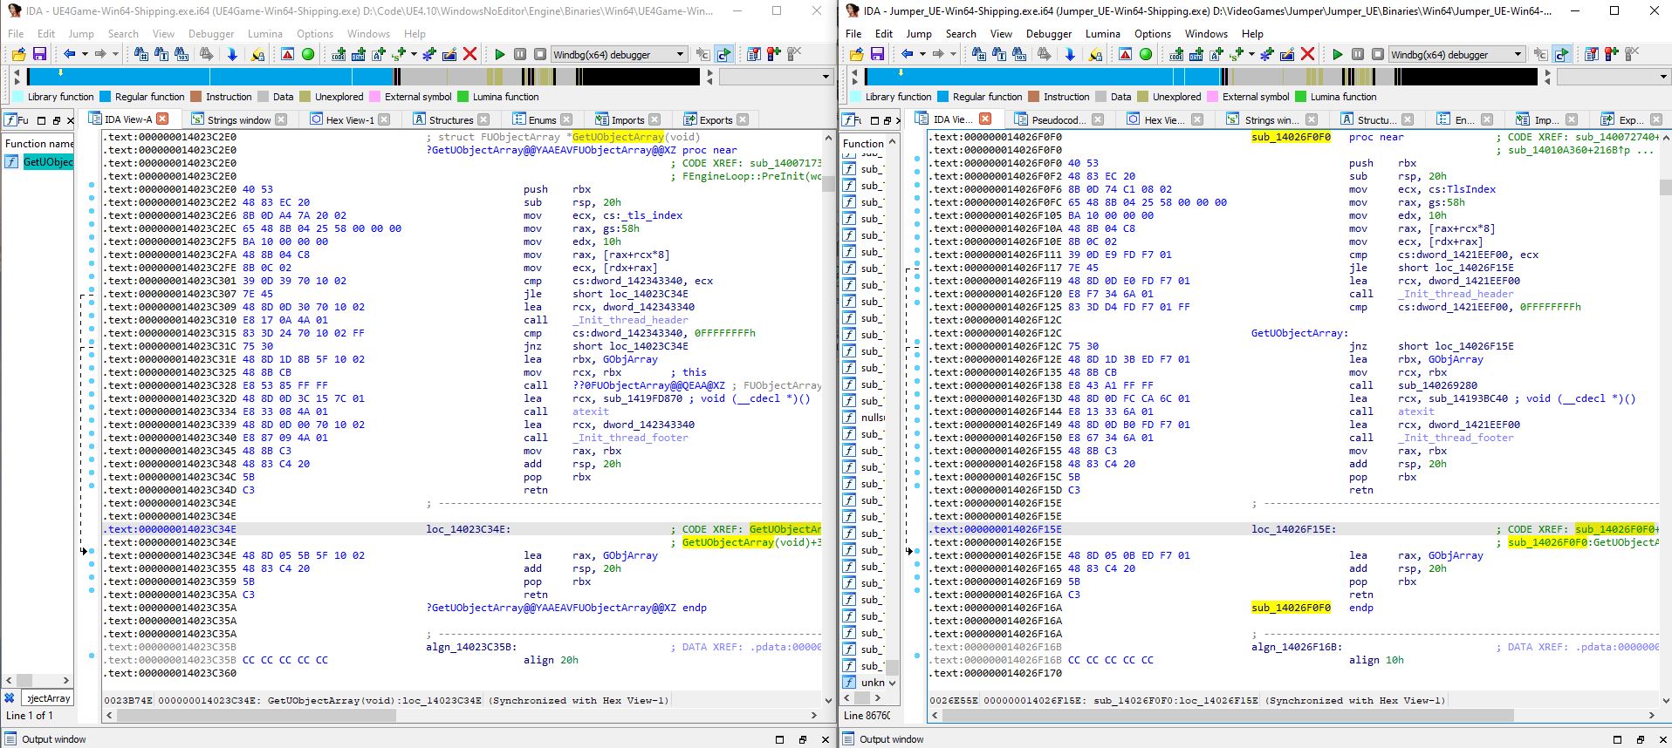1672x748 pixels.
Task: Click breakpoint list icon in UE4Game toolbar
Action: tap(754, 54)
